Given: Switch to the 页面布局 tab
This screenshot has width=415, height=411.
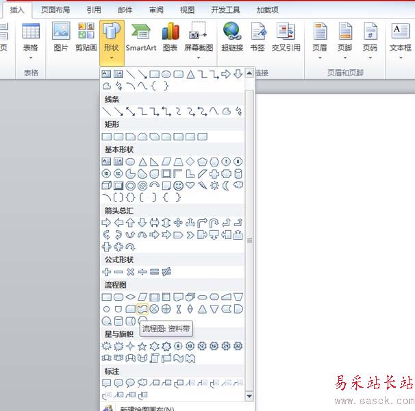Looking at the screenshot, I should click(x=55, y=10).
